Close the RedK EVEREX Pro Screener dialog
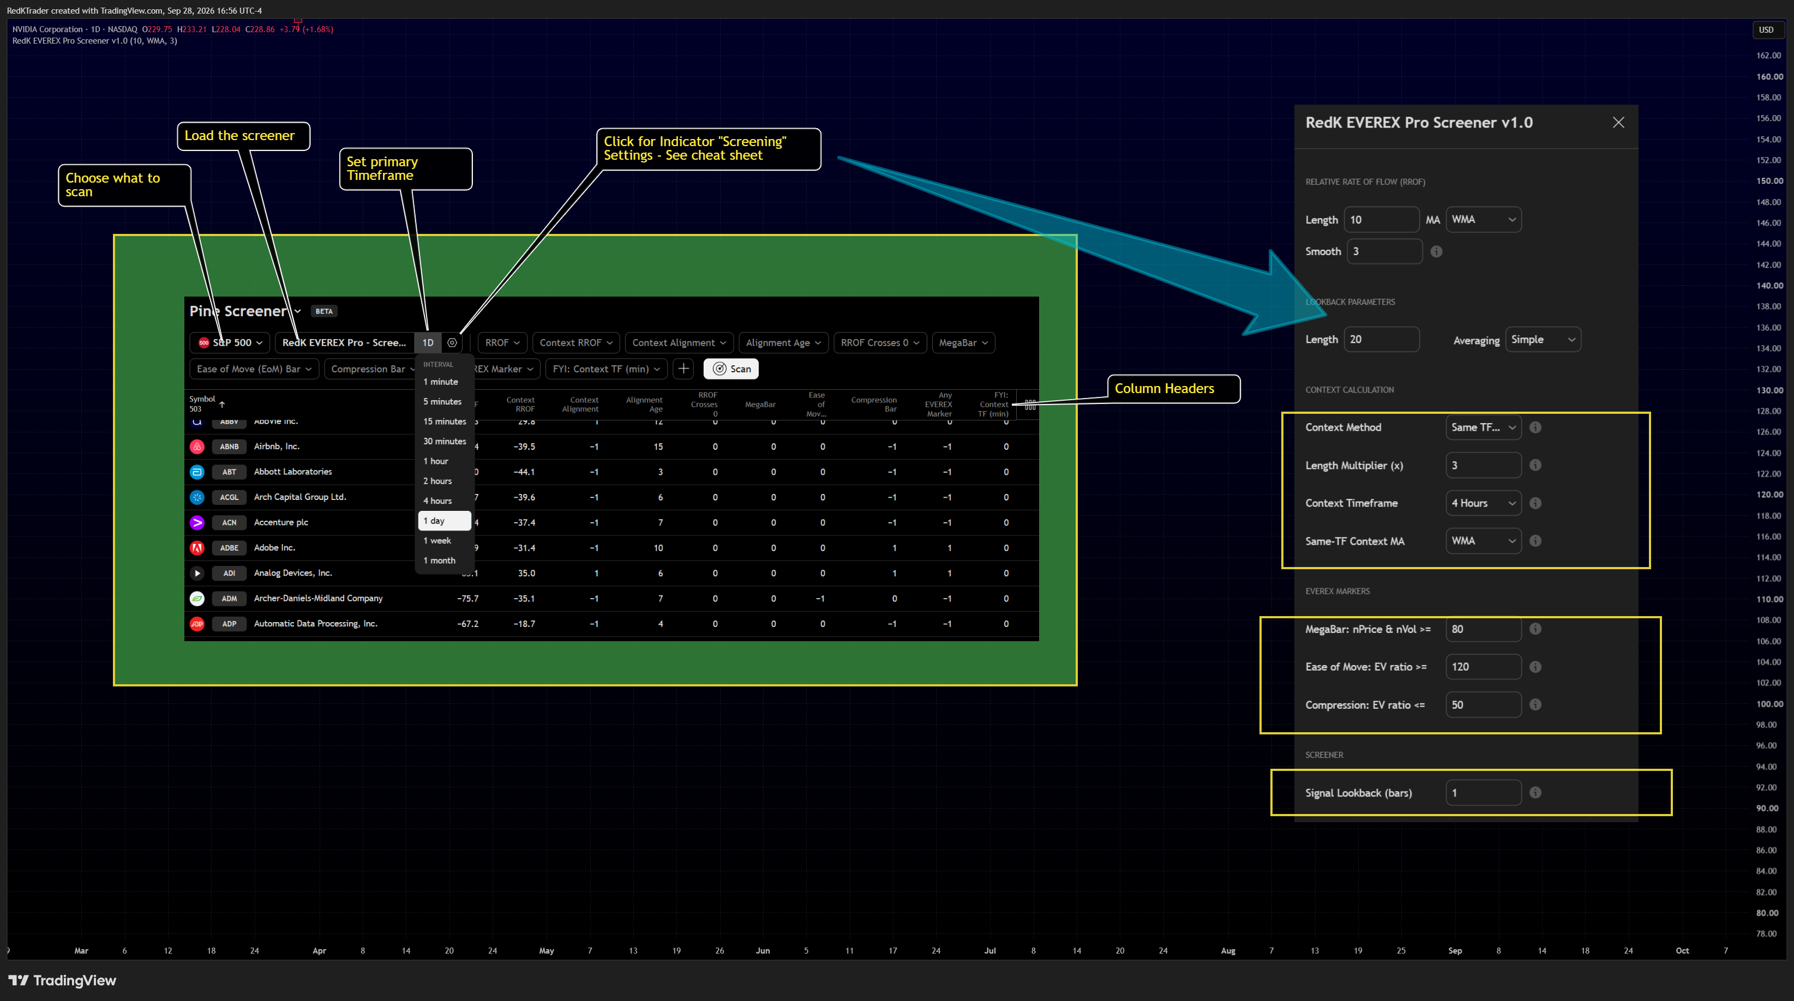Viewport: 1794px width, 1001px height. click(x=1618, y=123)
